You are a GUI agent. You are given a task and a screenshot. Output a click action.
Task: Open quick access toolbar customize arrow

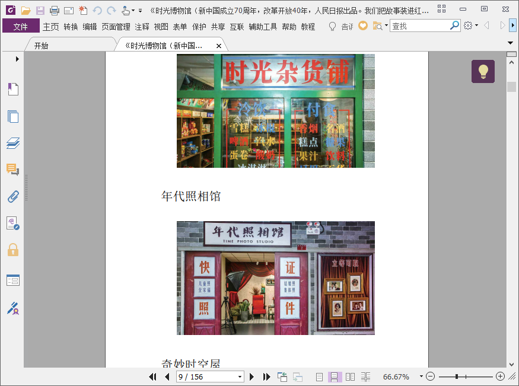141,11
